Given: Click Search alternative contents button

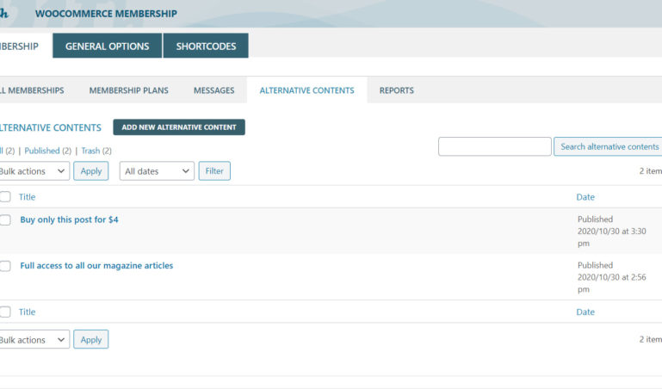Looking at the screenshot, I should (x=609, y=146).
